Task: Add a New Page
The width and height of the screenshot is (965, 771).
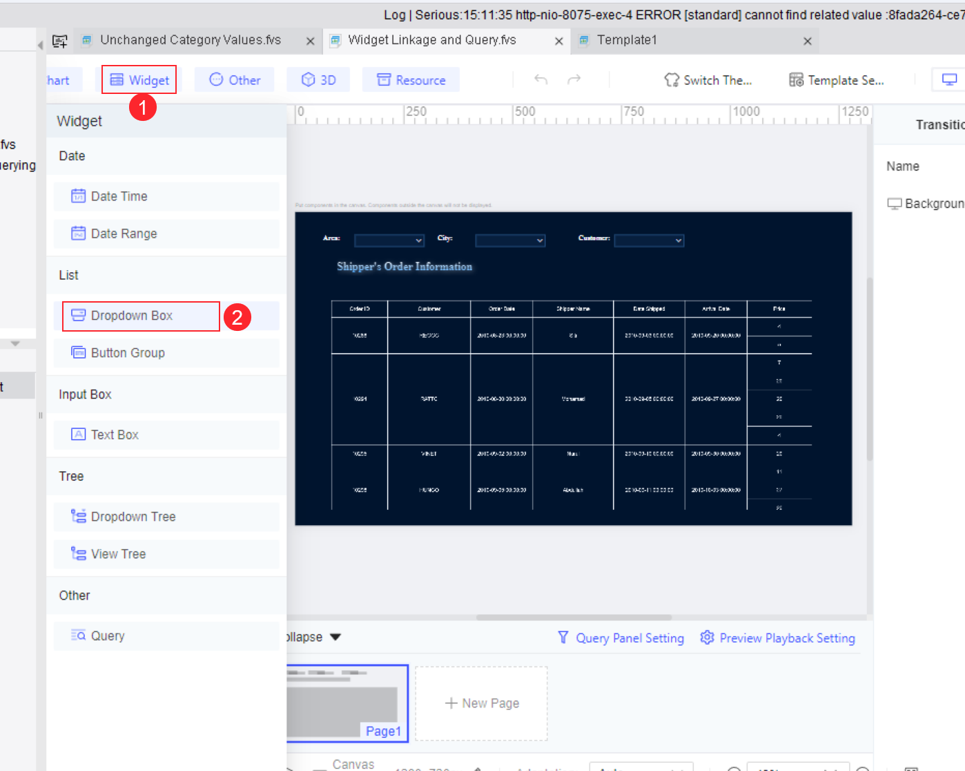Action: pyautogui.click(x=482, y=703)
